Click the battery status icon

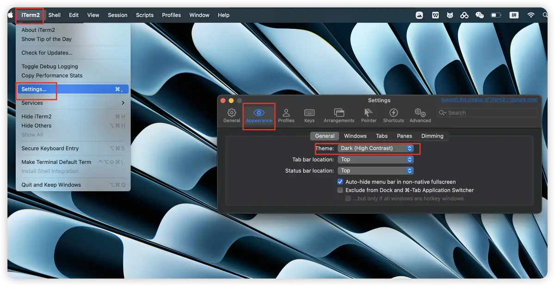point(496,15)
